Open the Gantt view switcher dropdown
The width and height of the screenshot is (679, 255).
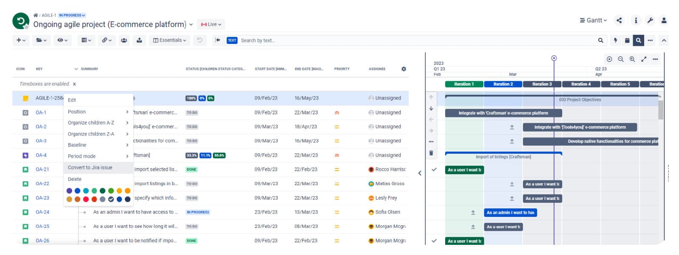[x=593, y=20]
